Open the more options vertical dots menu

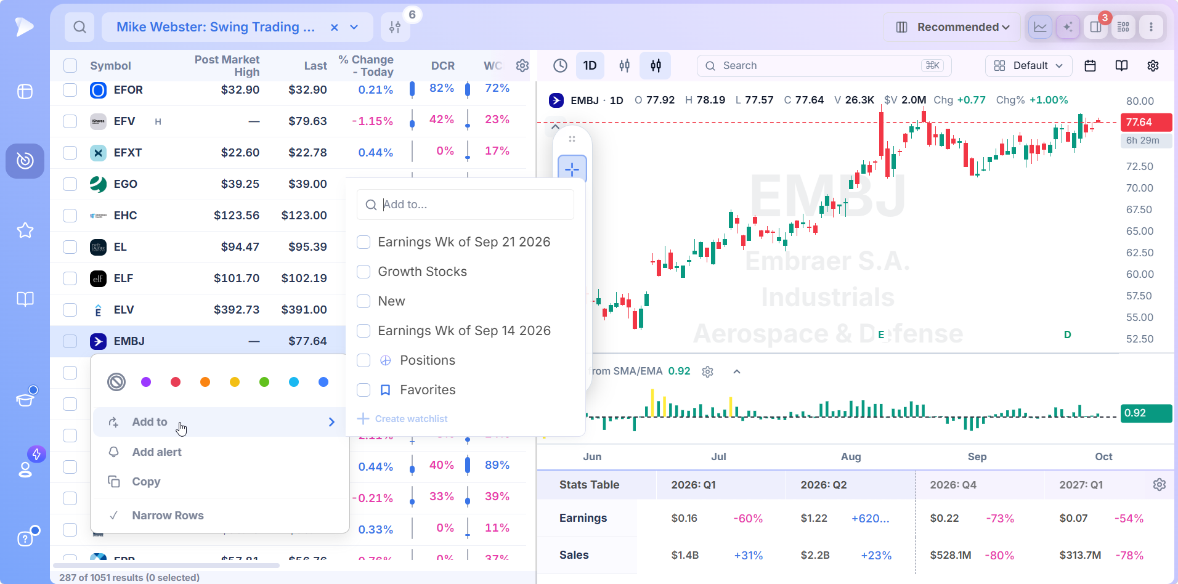coord(1151,27)
